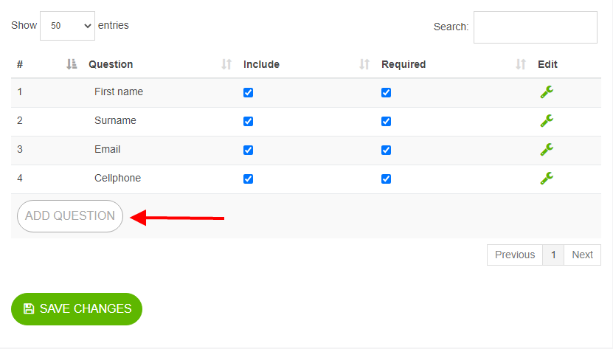Disable Required for Email
Image resolution: width=613 pixels, height=349 pixels.
click(x=387, y=151)
